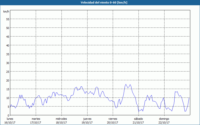
Task: Select the 15 tick on the y-axis
Action: pyautogui.click(x=7, y=89)
